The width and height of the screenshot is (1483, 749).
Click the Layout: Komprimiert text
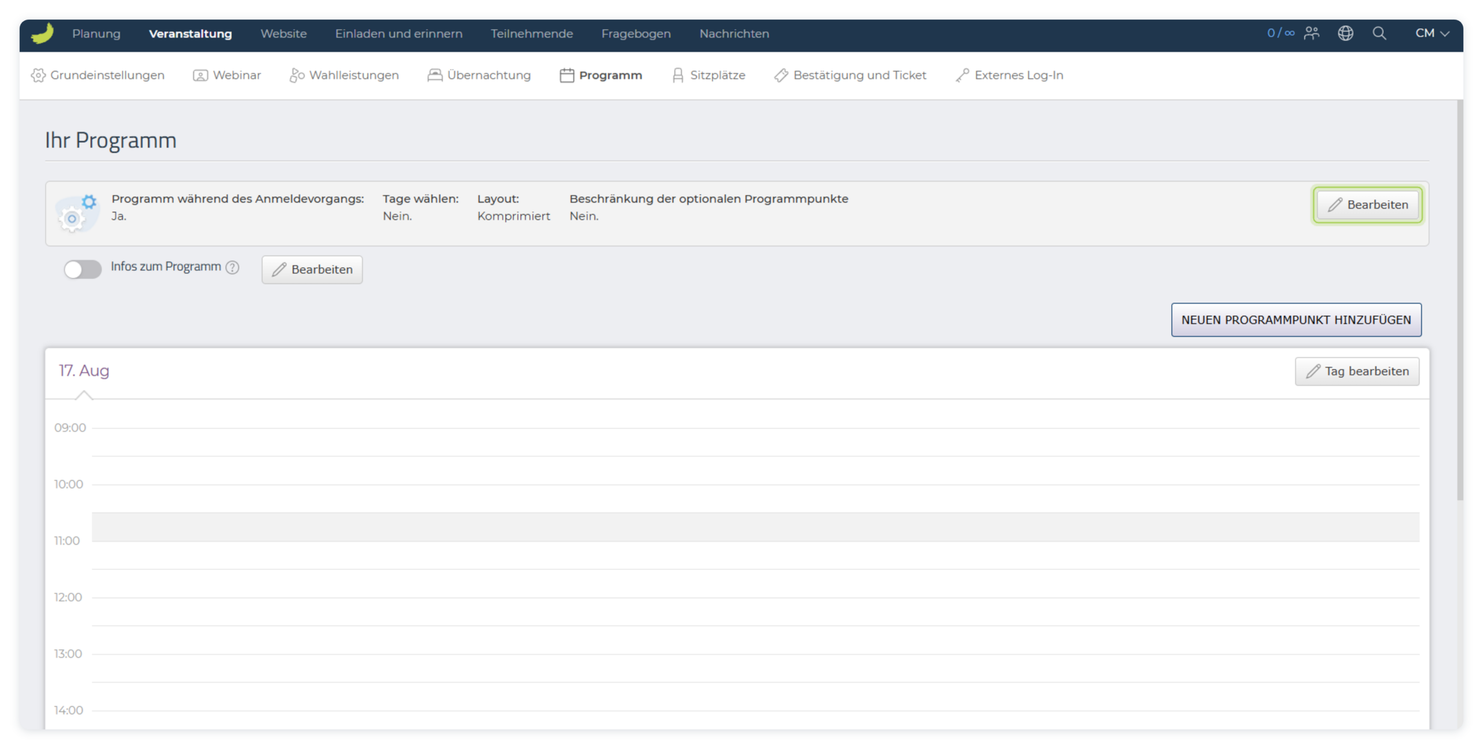pos(513,207)
